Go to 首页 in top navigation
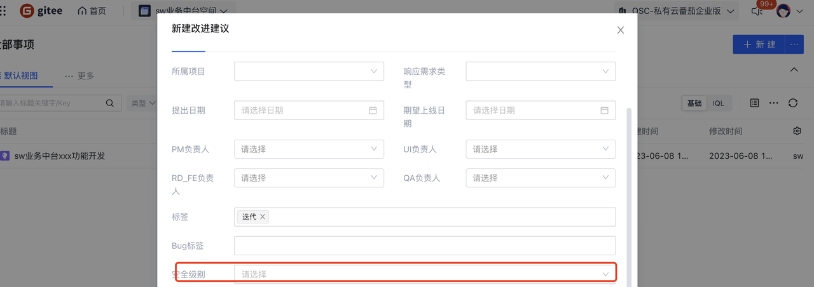Viewport: 814px width, 287px height. pyautogui.click(x=92, y=11)
